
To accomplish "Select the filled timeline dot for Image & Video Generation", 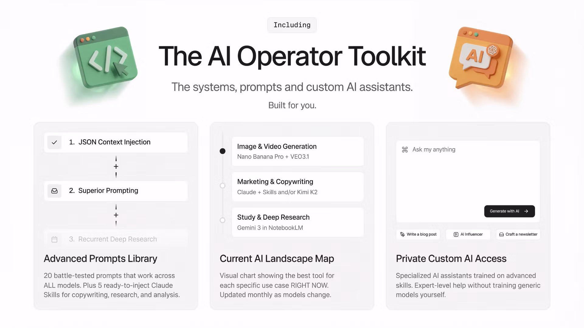I will [223, 151].
